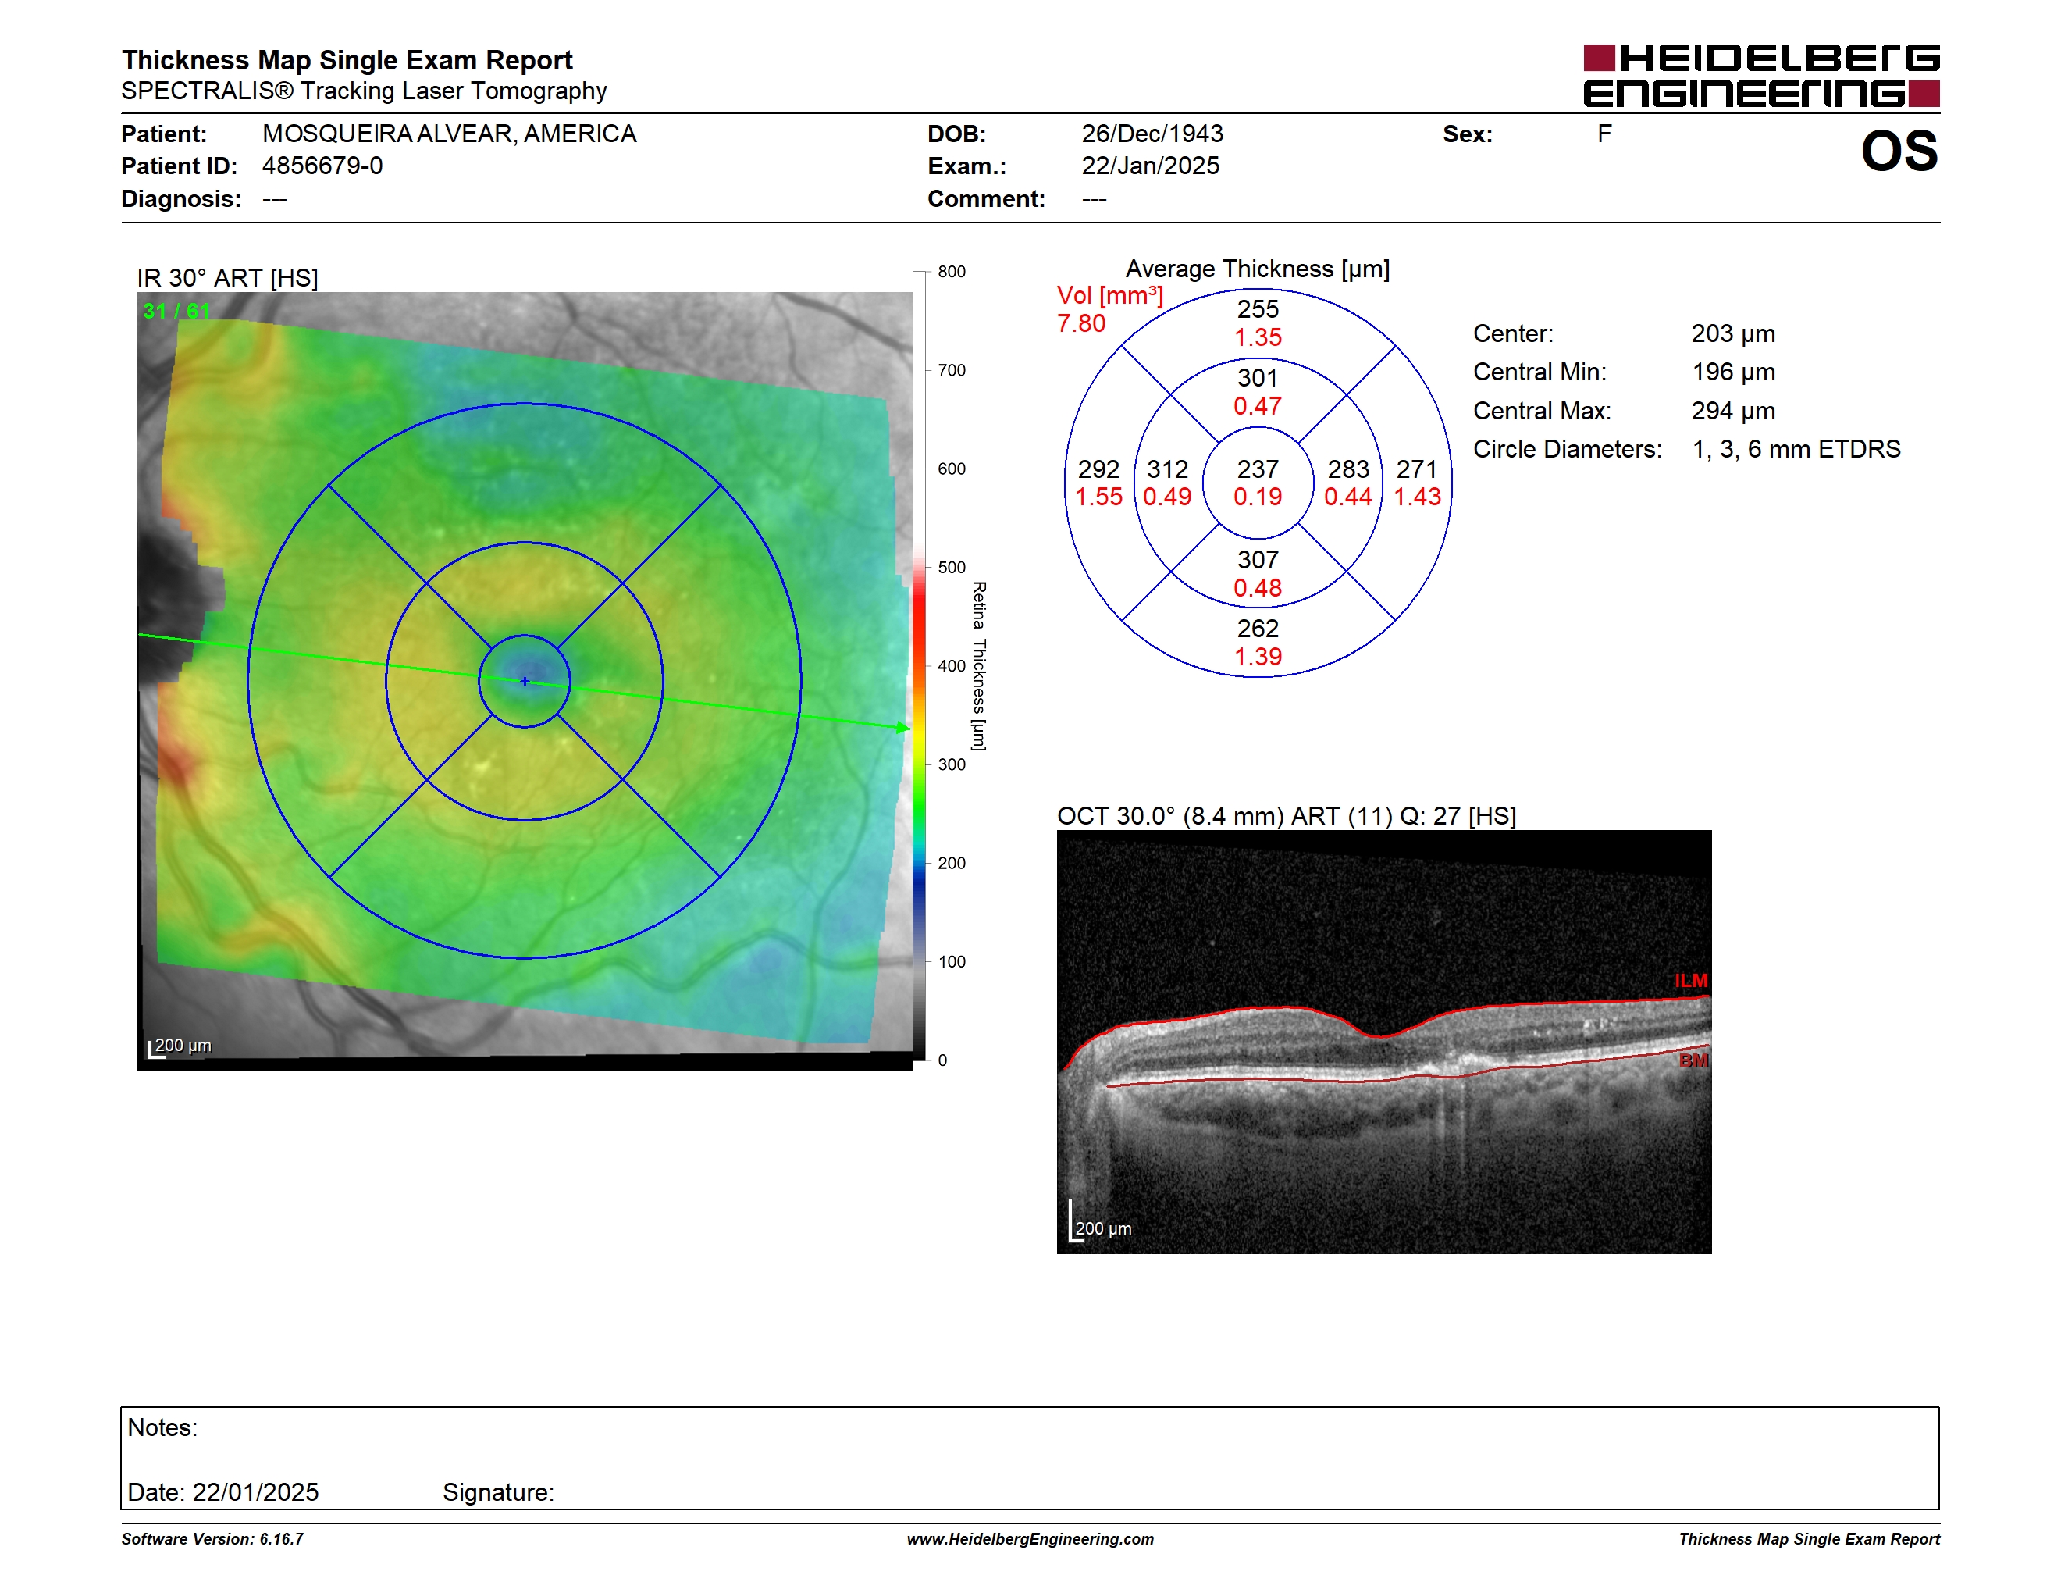Click the Signature field
The height and width of the screenshot is (1593, 2061).
click(x=498, y=1492)
